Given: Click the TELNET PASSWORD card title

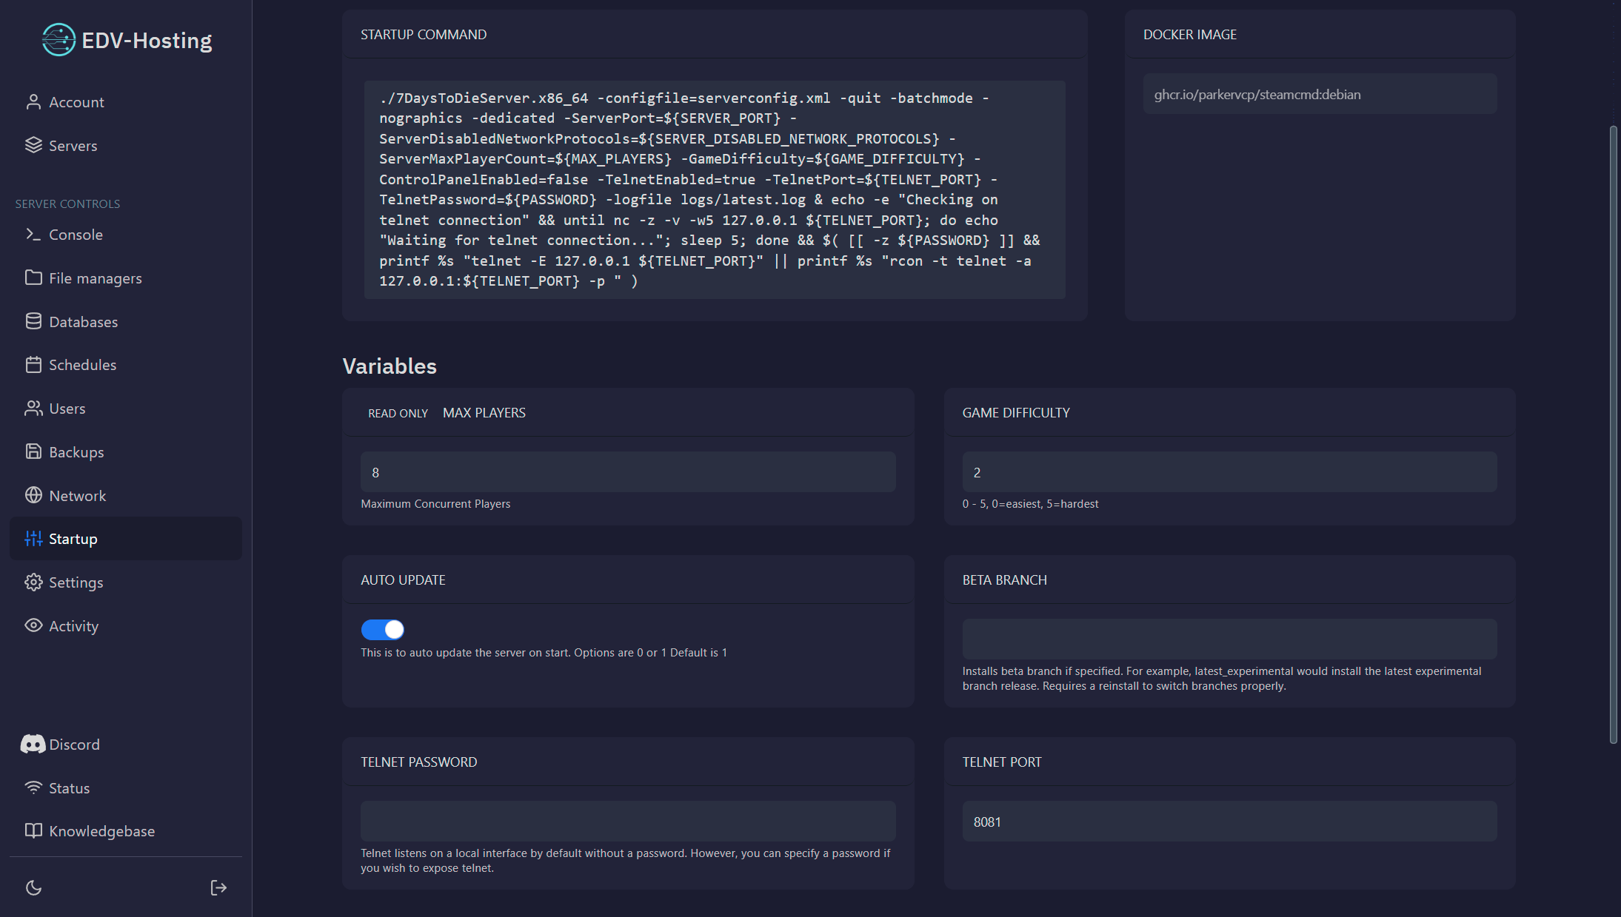Looking at the screenshot, I should click(418, 762).
